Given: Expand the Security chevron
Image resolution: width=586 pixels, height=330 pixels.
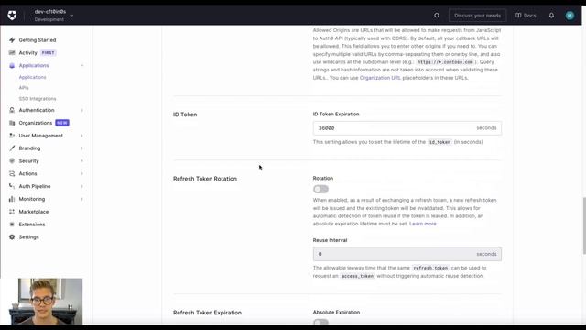Looking at the screenshot, I should (x=81, y=161).
